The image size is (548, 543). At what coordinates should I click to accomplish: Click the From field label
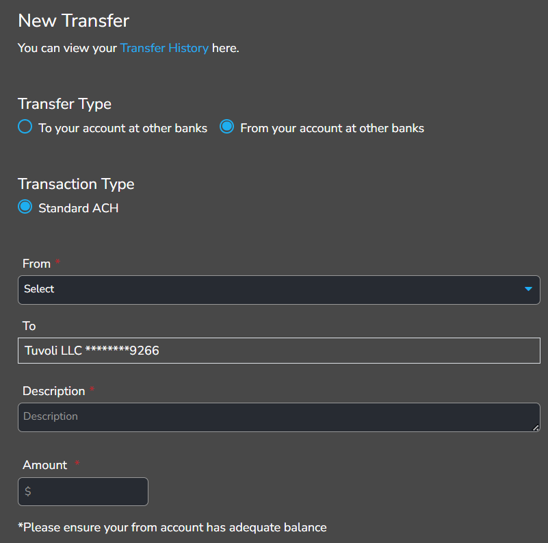36,264
